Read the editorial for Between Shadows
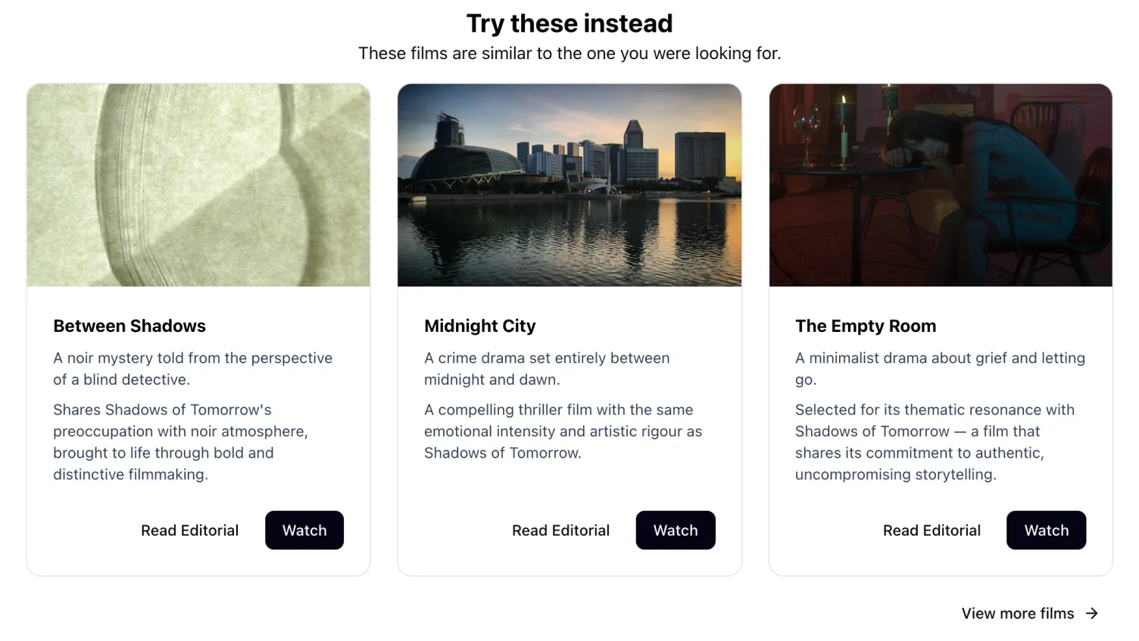The image size is (1139, 641). tap(189, 530)
